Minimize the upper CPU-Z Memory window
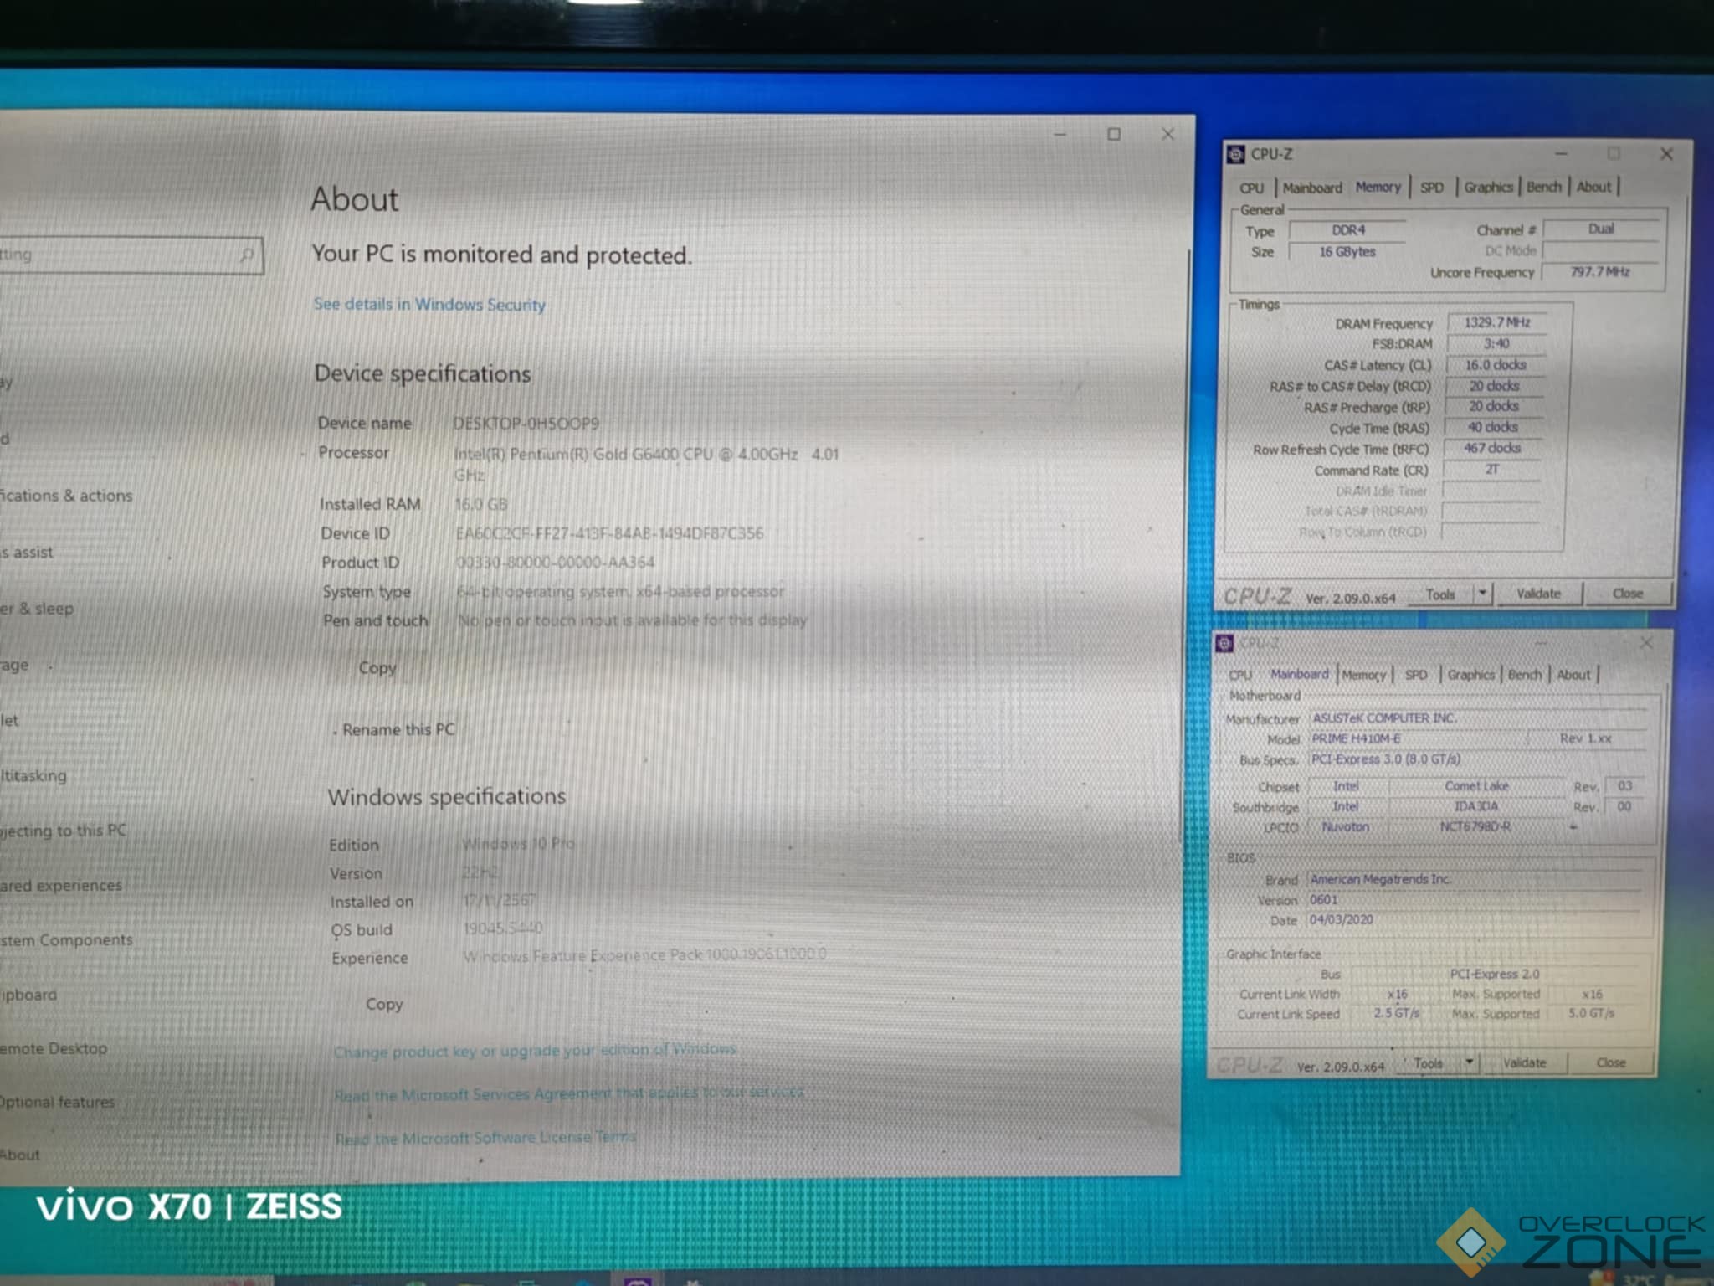This screenshot has width=1714, height=1286. click(1561, 154)
